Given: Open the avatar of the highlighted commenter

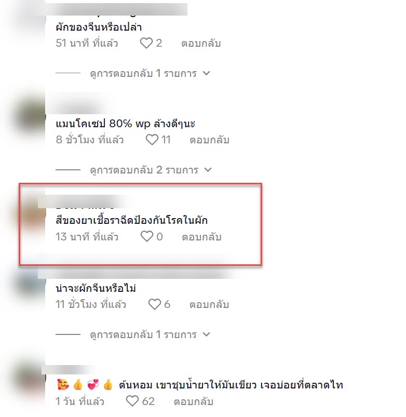Looking at the screenshot, I should [x=31, y=213].
